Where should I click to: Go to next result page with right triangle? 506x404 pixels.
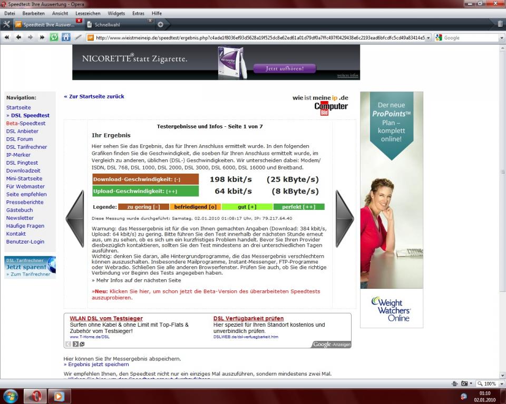345,219
